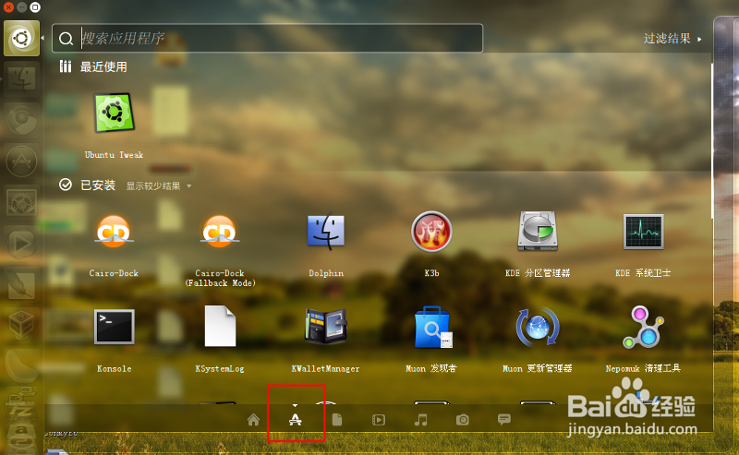Click the 已安装 category header
The width and height of the screenshot is (739, 455).
pos(98,186)
